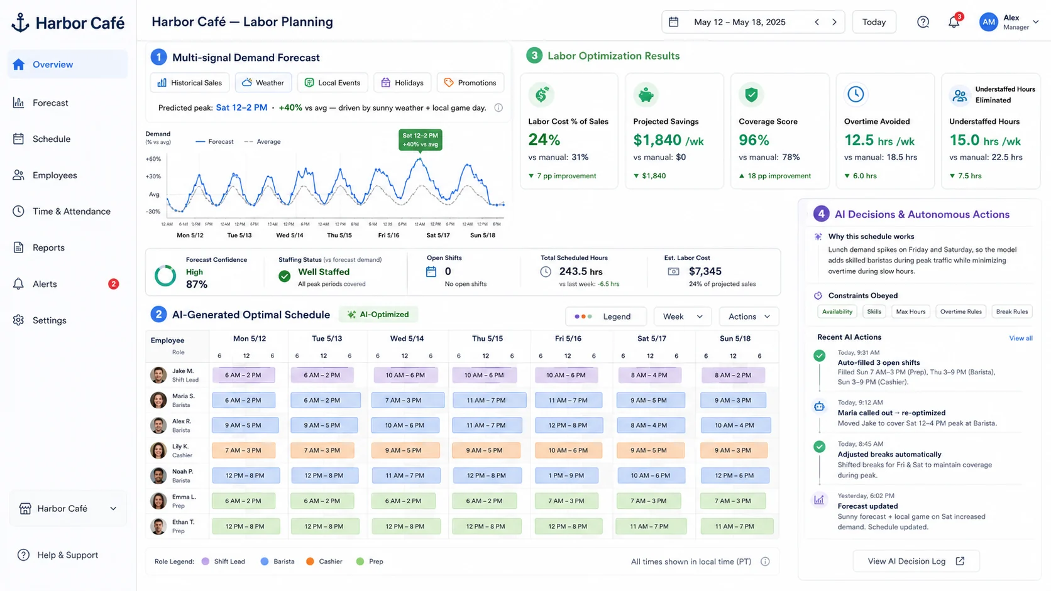Image resolution: width=1051 pixels, height=591 pixels.
Task: Click the AM user avatar
Action: [x=989, y=22]
